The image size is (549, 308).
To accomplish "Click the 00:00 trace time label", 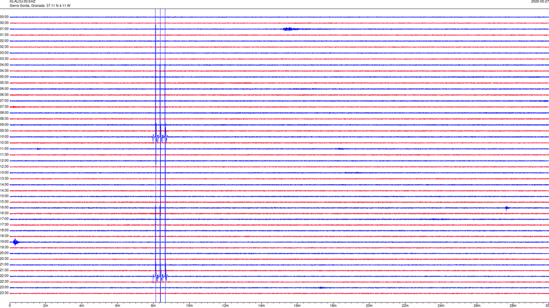I will point(4,17).
